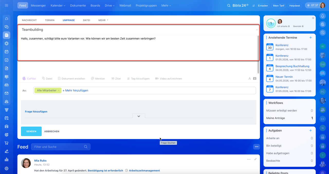The height and width of the screenshot is (174, 329).
Task: Open the hamburger main menu
Action: pos(6,5)
